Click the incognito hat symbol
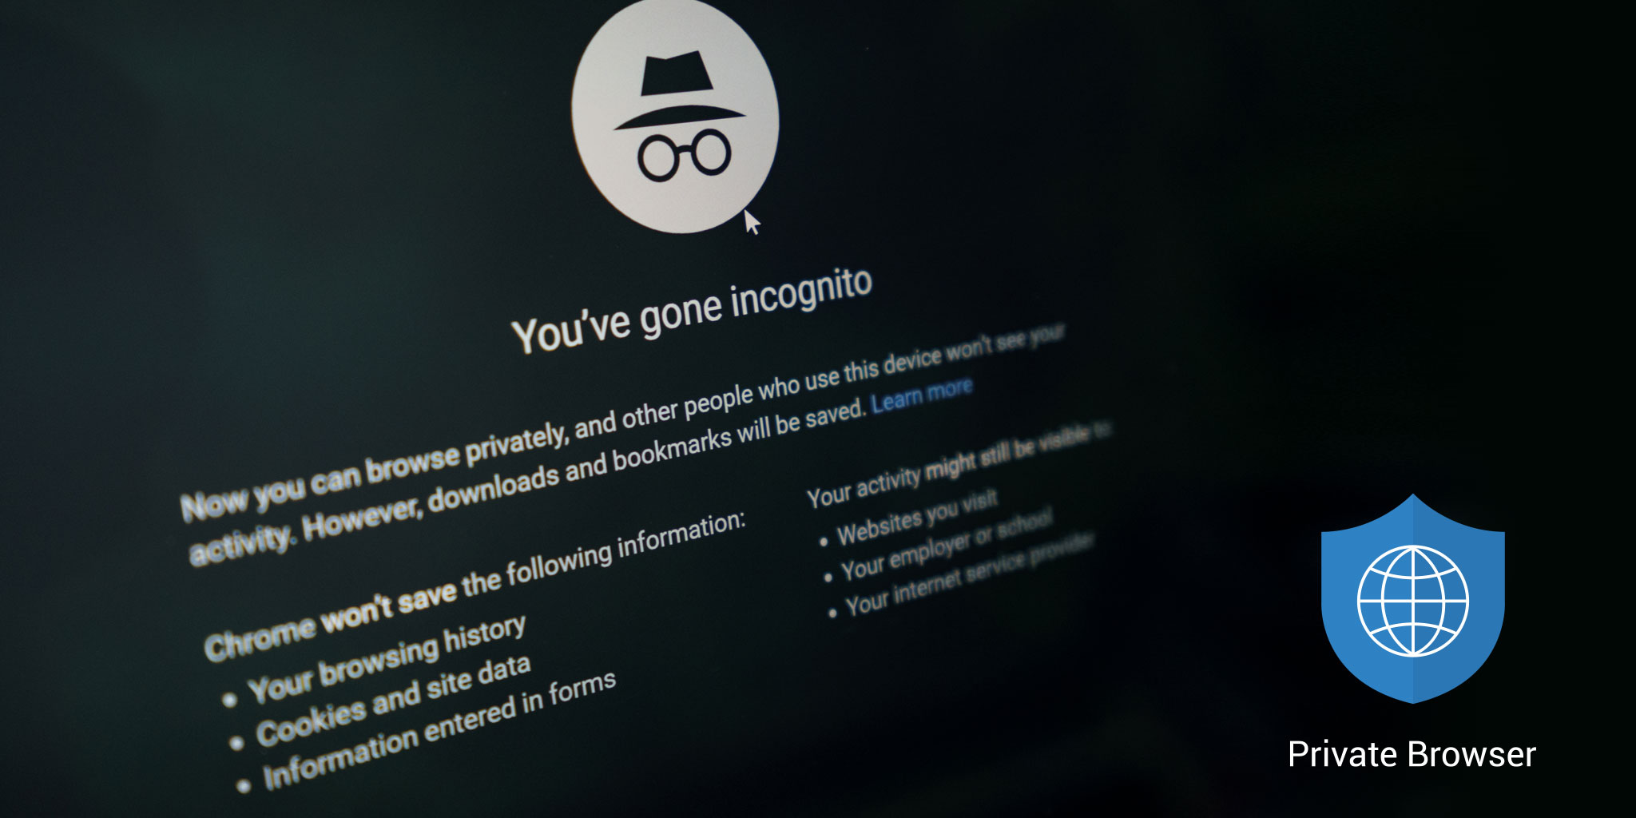The image size is (1636, 818). [x=678, y=92]
